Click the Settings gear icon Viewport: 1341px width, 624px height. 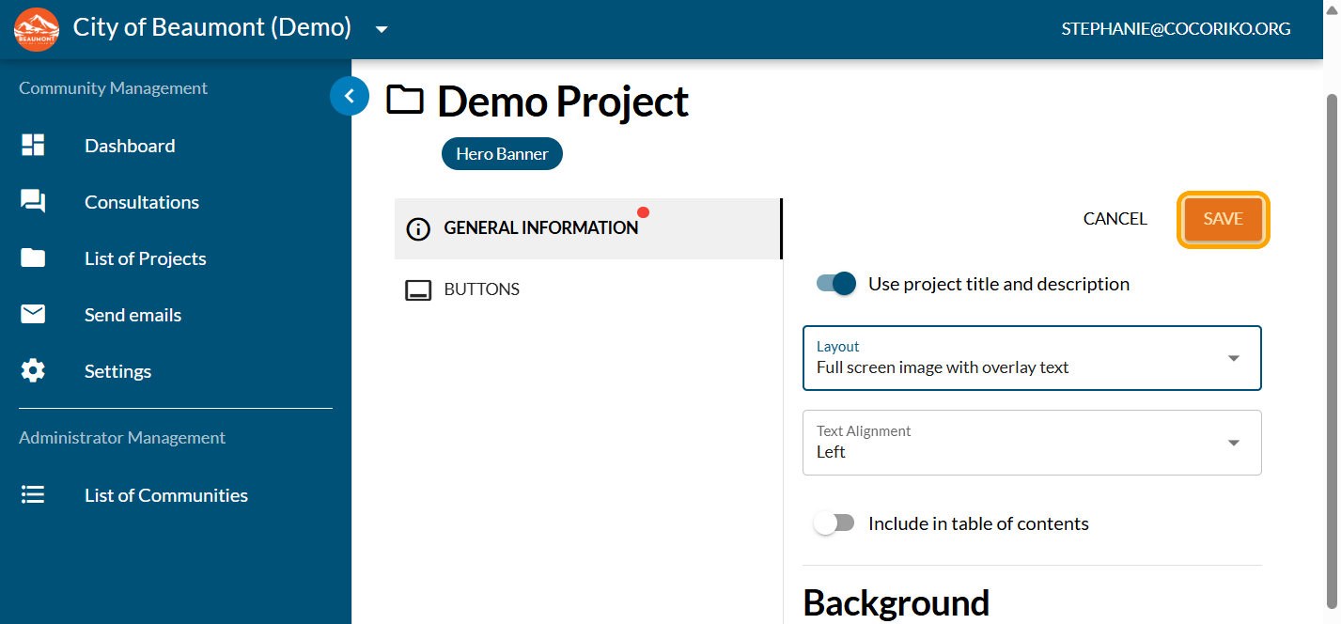[x=33, y=371]
